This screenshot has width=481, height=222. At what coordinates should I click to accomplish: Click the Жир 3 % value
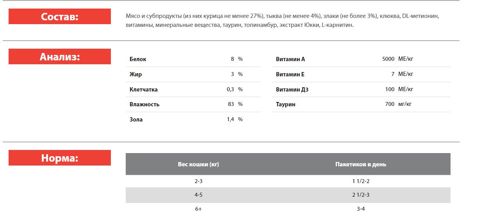(x=237, y=74)
